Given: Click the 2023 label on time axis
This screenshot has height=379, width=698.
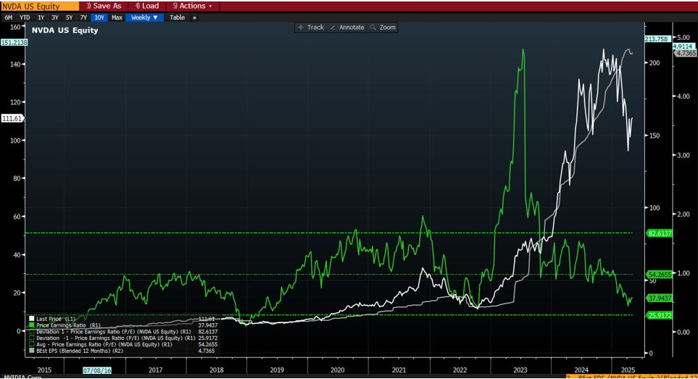Looking at the screenshot, I should coord(520,370).
